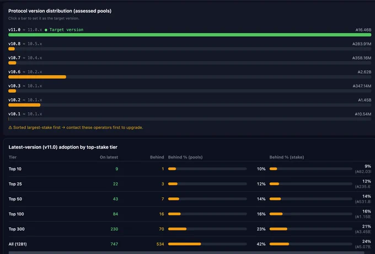The width and height of the screenshot is (375, 254).
Task: Set v10.8 as target via its orange bar
Action: point(12,49)
